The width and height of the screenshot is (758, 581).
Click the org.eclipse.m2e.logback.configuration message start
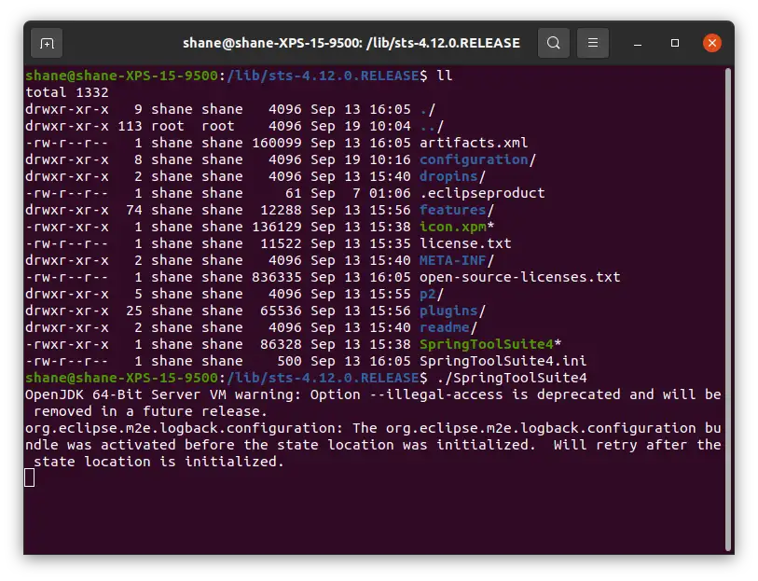pyautogui.click(x=184, y=428)
